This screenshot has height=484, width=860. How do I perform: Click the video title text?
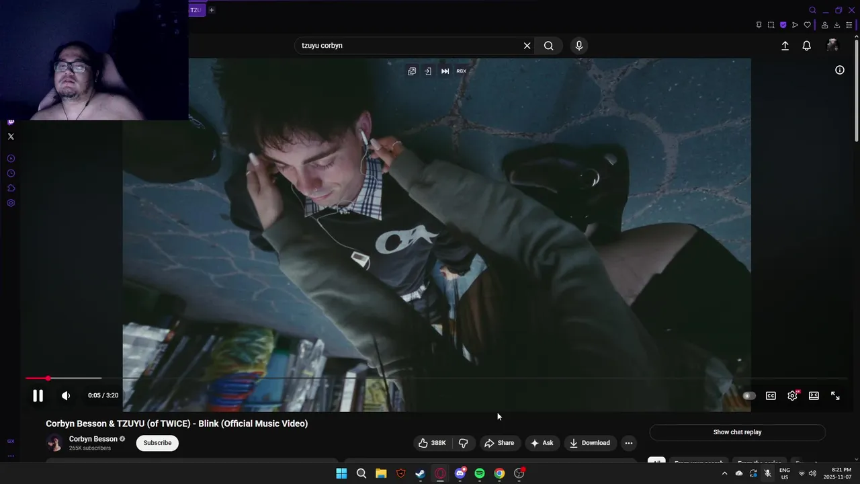click(x=177, y=424)
